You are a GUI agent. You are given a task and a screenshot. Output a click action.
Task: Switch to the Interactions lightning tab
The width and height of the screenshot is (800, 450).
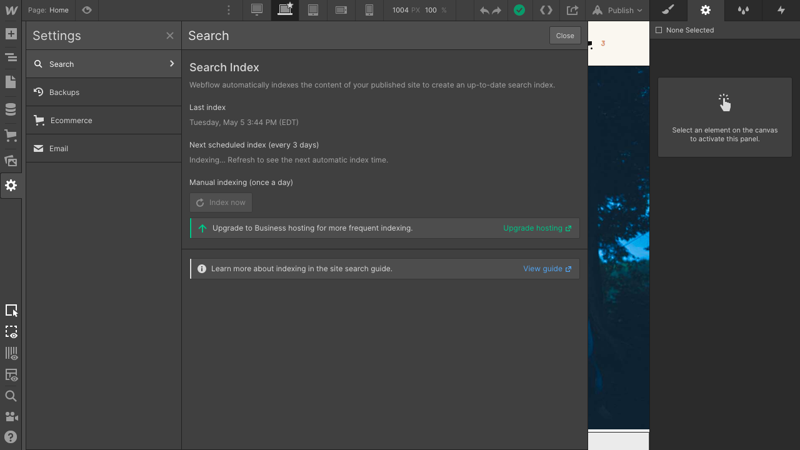coord(781,10)
